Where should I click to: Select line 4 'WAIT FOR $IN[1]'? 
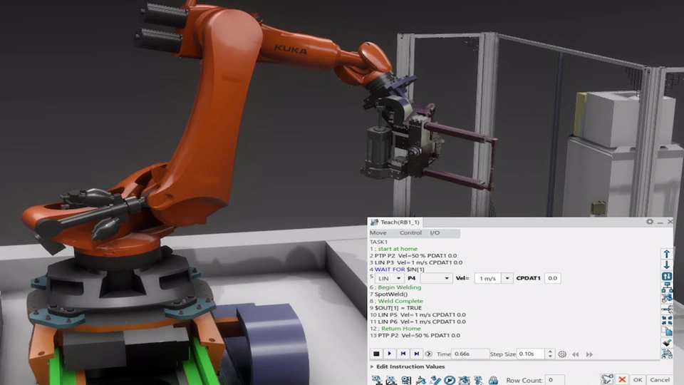397,269
